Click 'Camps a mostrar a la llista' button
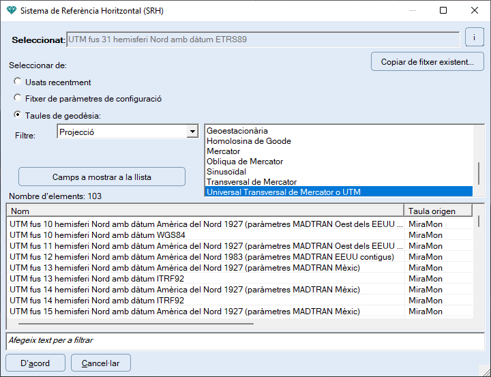This screenshot has height=377, width=491. tap(102, 177)
